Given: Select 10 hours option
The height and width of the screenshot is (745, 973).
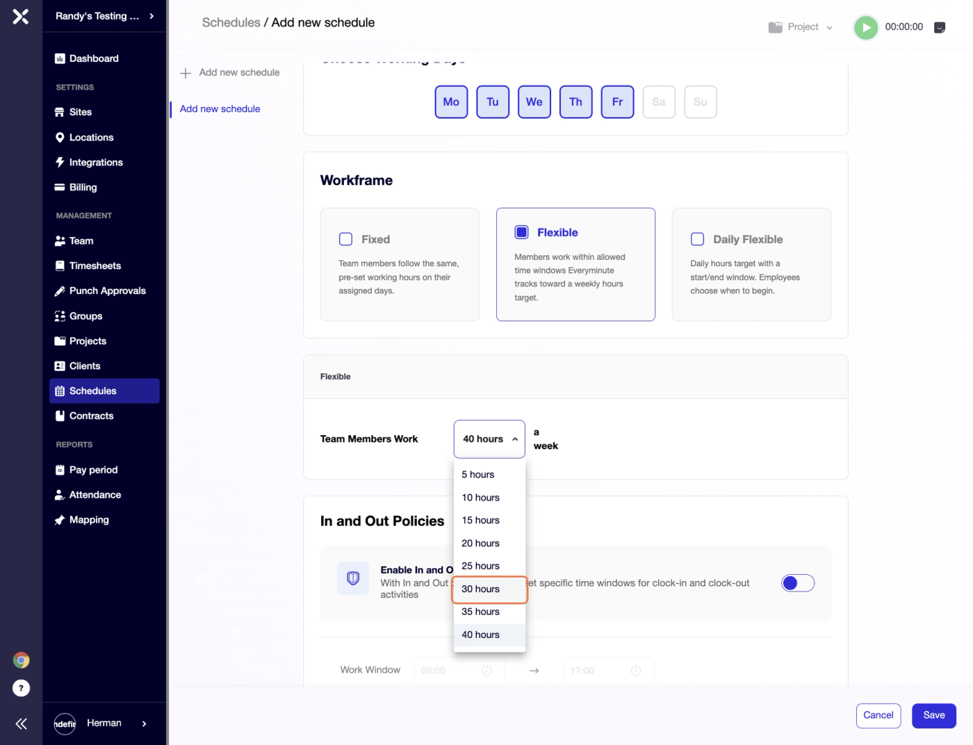Looking at the screenshot, I should (x=489, y=498).
